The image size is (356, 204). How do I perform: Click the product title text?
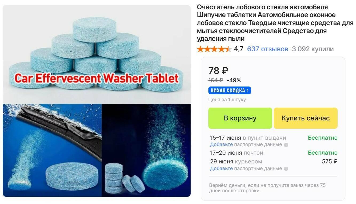point(275,23)
